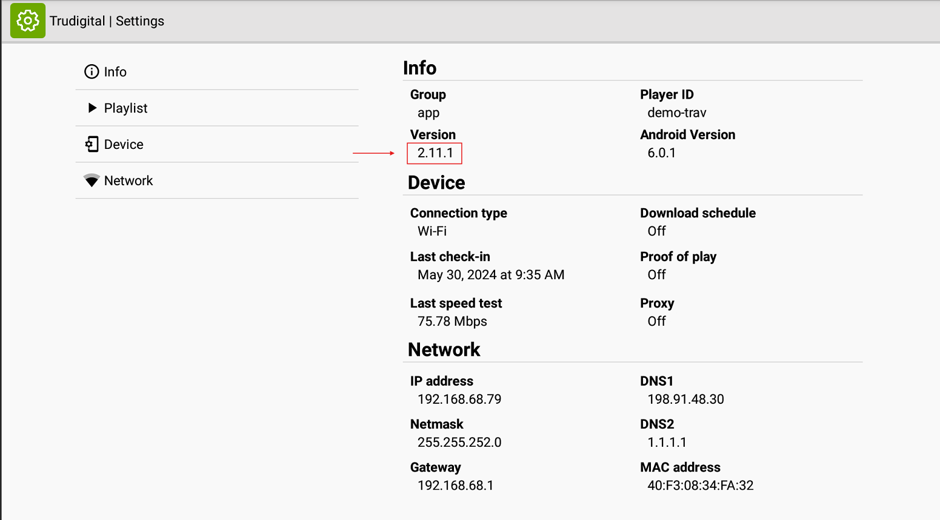This screenshot has width=940, height=520.
Task: Click the IP address label
Action: 442,381
